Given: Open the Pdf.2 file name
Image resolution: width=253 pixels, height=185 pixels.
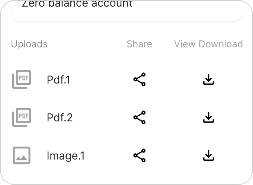Looking at the screenshot, I should (60, 117).
